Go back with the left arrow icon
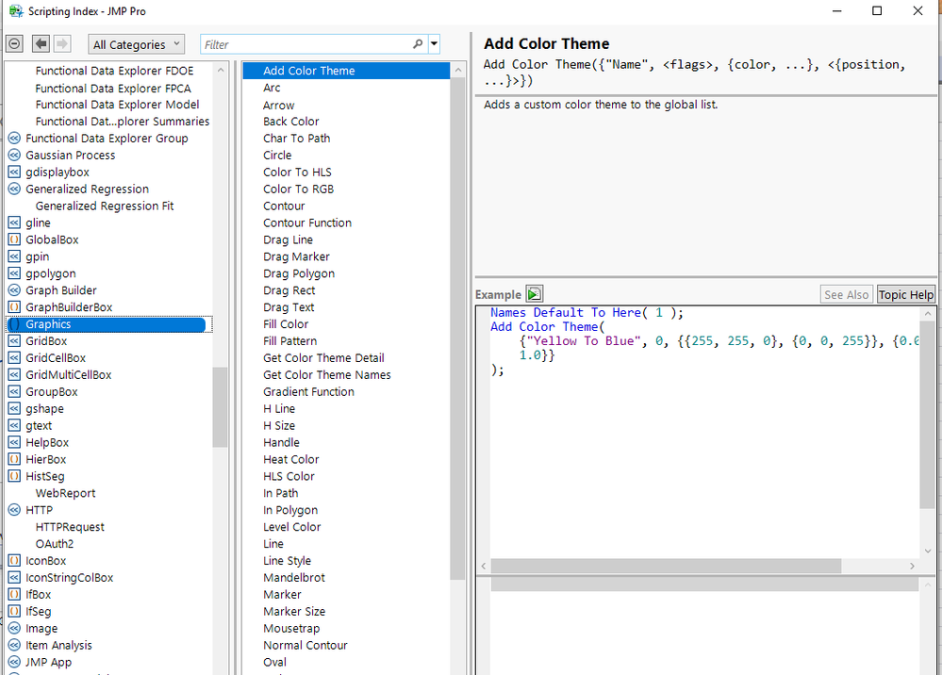The height and width of the screenshot is (675, 942). pos(41,44)
